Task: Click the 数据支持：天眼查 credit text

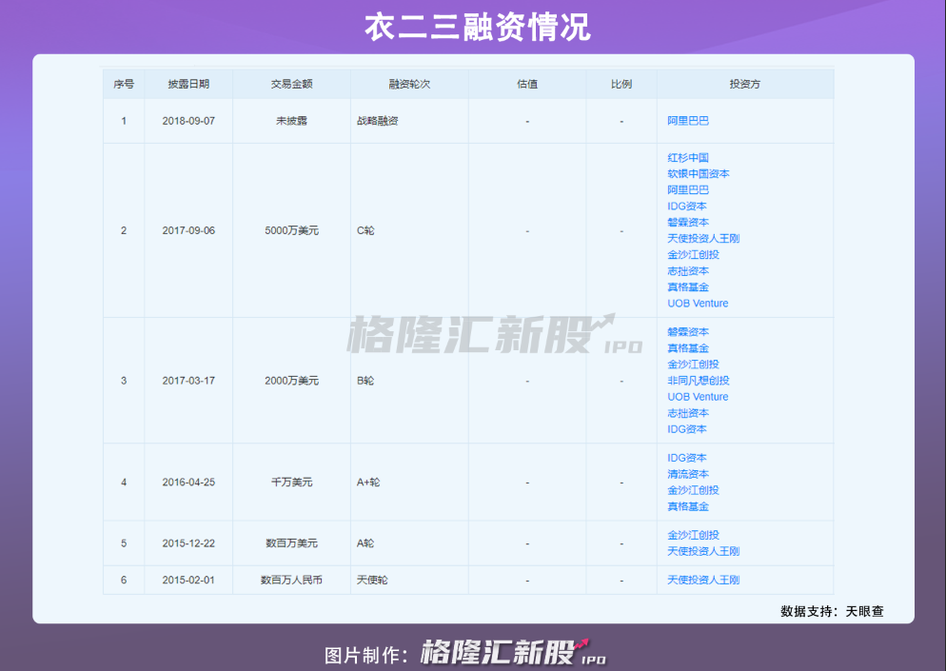Action: click(x=832, y=611)
